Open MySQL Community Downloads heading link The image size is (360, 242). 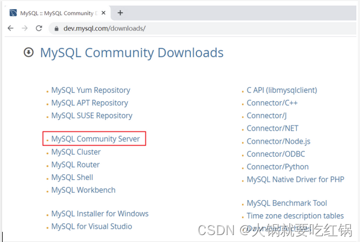pos(132,52)
